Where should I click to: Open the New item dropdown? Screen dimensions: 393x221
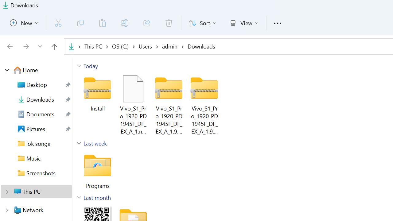(24, 23)
